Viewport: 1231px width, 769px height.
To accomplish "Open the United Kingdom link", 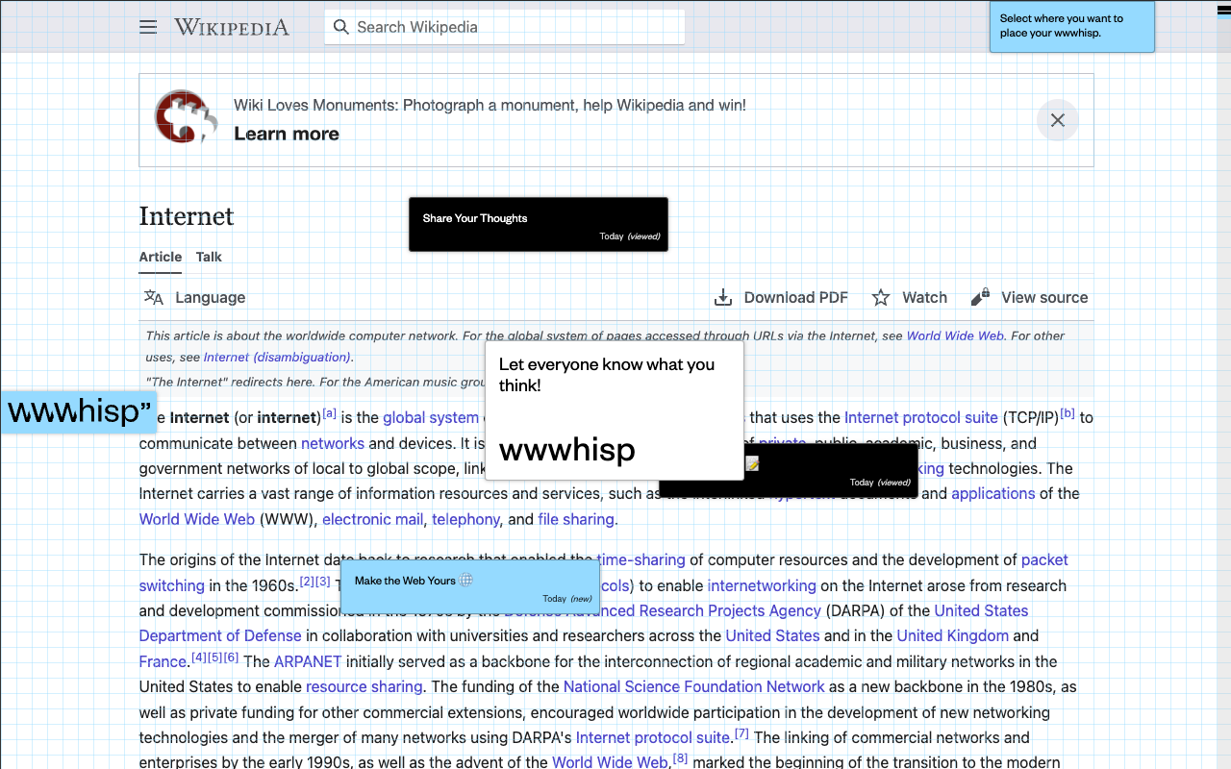I will pyautogui.click(x=953, y=635).
